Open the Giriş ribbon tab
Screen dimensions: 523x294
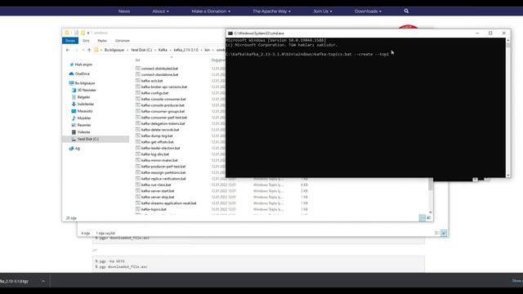pyautogui.click(x=86, y=41)
